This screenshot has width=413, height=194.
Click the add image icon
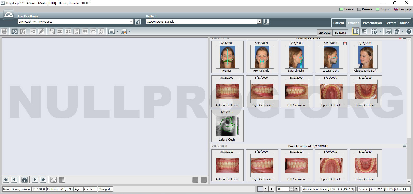pos(14,31)
